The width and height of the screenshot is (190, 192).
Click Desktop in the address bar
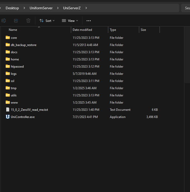[x=12, y=8]
